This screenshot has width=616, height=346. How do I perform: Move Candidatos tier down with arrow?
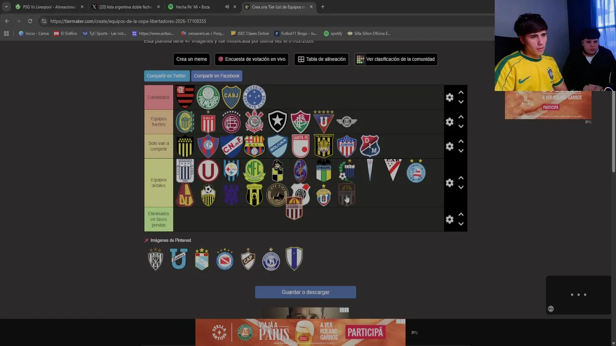tap(461, 102)
